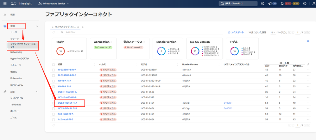Open the Bundle Version column menu

219,64
